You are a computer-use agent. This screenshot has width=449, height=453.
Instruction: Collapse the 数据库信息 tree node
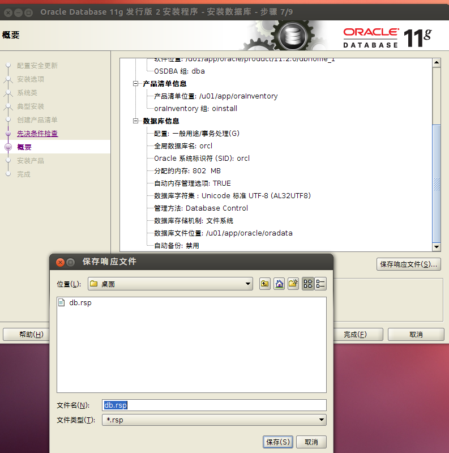tap(135, 121)
